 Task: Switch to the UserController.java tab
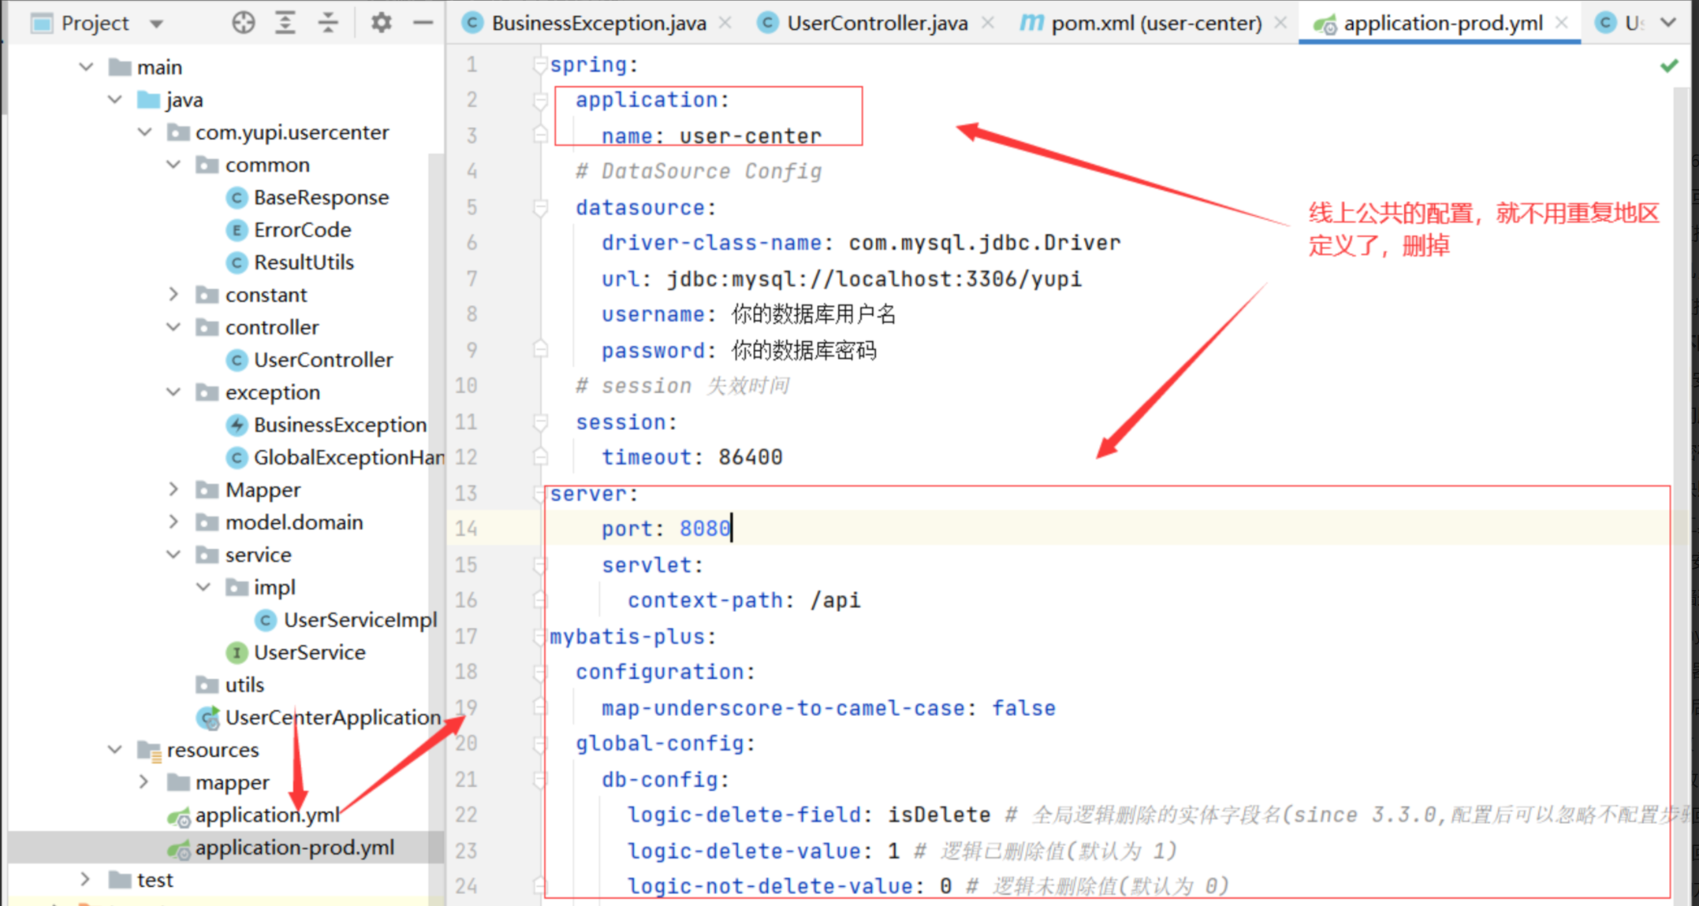click(x=877, y=24)
